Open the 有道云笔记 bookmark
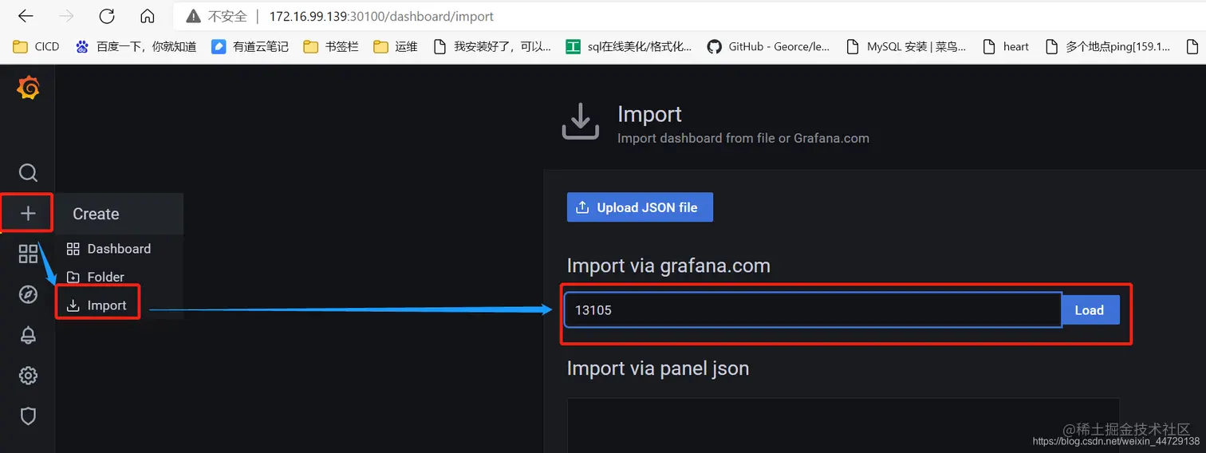The width and height of the screenshot is (1206, 453). click(x=250, y=46)
